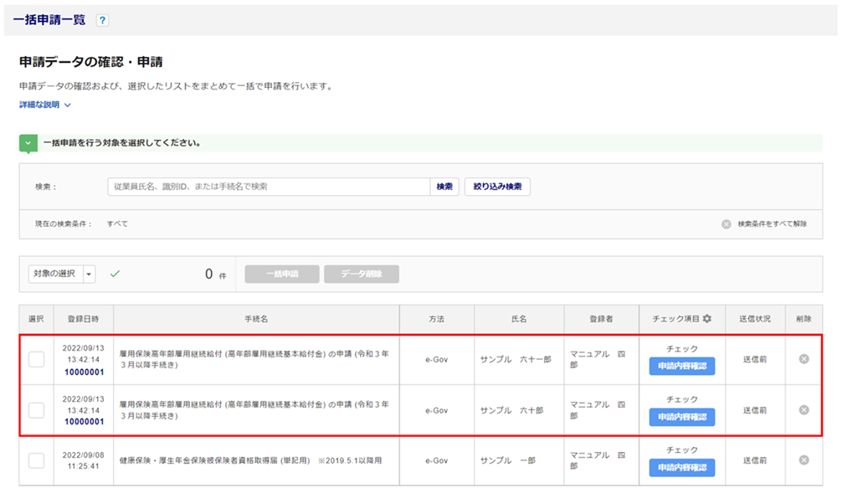Select the checkbox for サンプル 一郎 row

point(37,460)
